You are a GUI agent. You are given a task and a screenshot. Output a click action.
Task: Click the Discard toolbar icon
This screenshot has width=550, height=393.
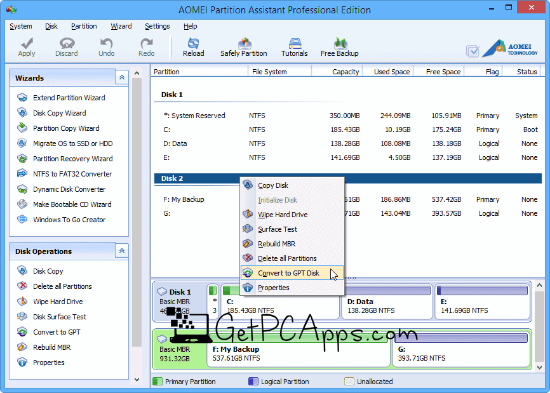66,46
